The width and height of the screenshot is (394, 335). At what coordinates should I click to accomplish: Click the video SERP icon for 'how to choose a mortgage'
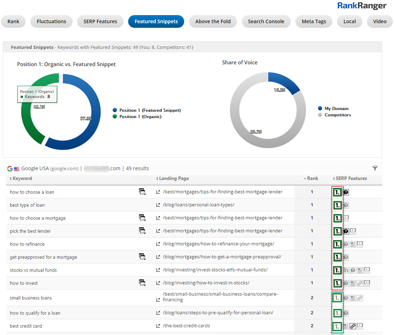[346, 218]
